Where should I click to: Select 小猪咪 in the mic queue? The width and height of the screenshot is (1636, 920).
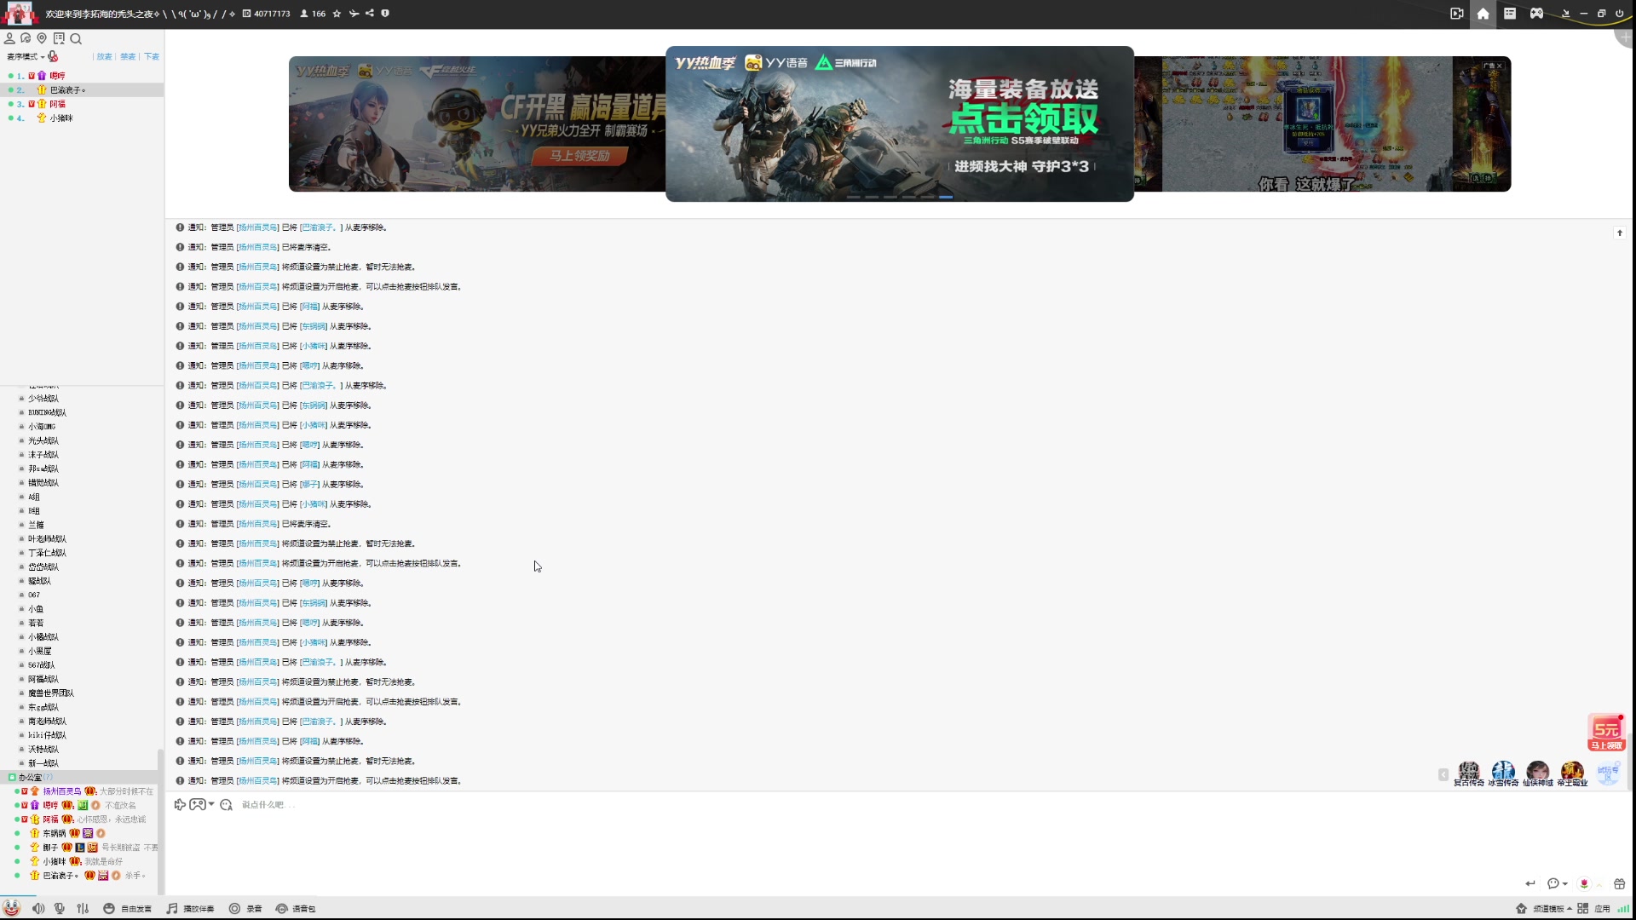coord(82,118)
